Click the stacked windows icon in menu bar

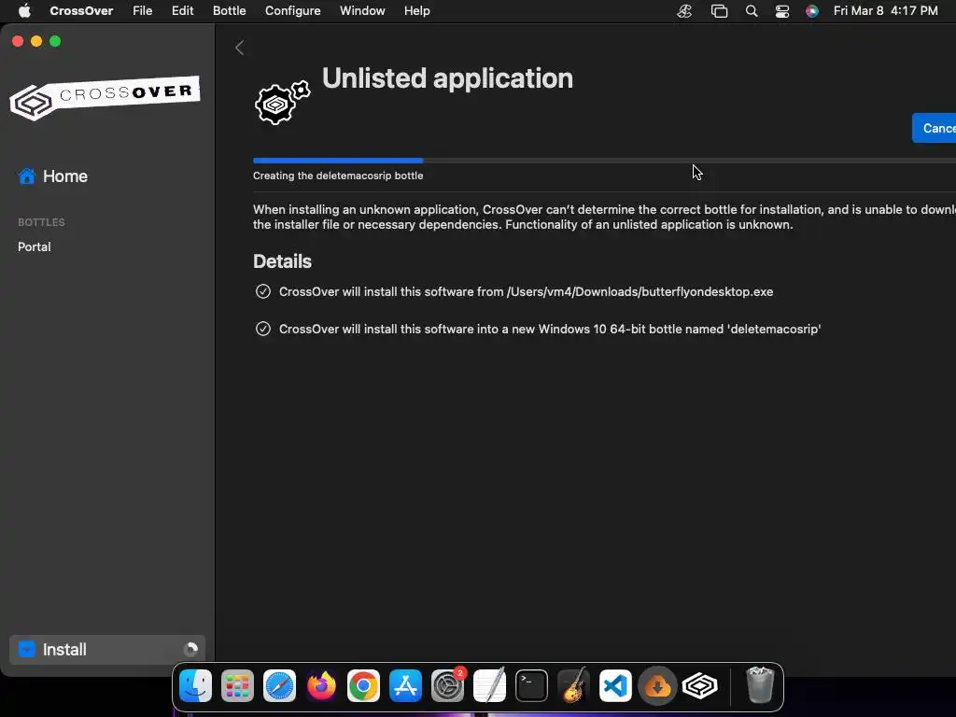[720, 11]
